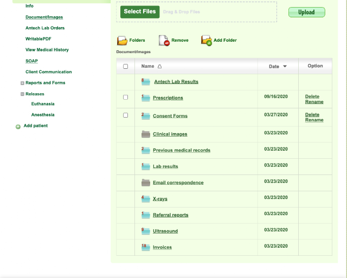Click the X-rays folder icon
The height and width of the screenshot is (278, 347).
(146, 198)
